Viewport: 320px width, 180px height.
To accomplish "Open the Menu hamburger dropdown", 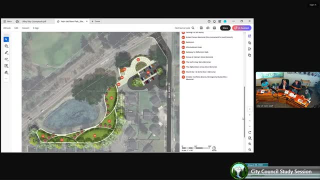I will (x=7, y=21).
